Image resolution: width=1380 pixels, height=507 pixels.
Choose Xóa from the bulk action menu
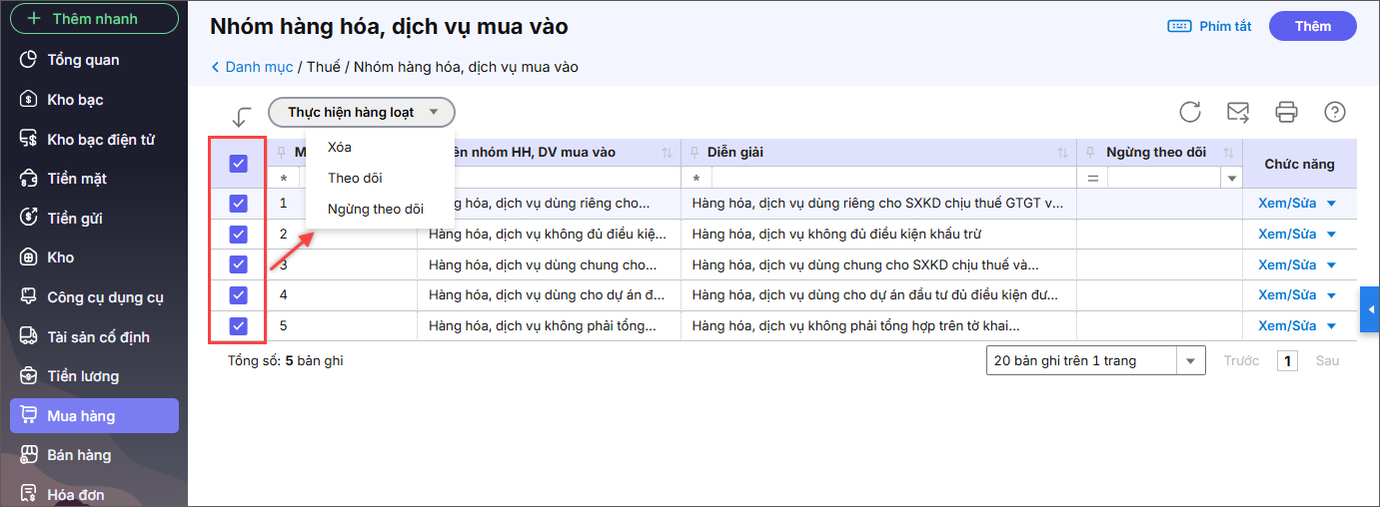coord(340,147)
